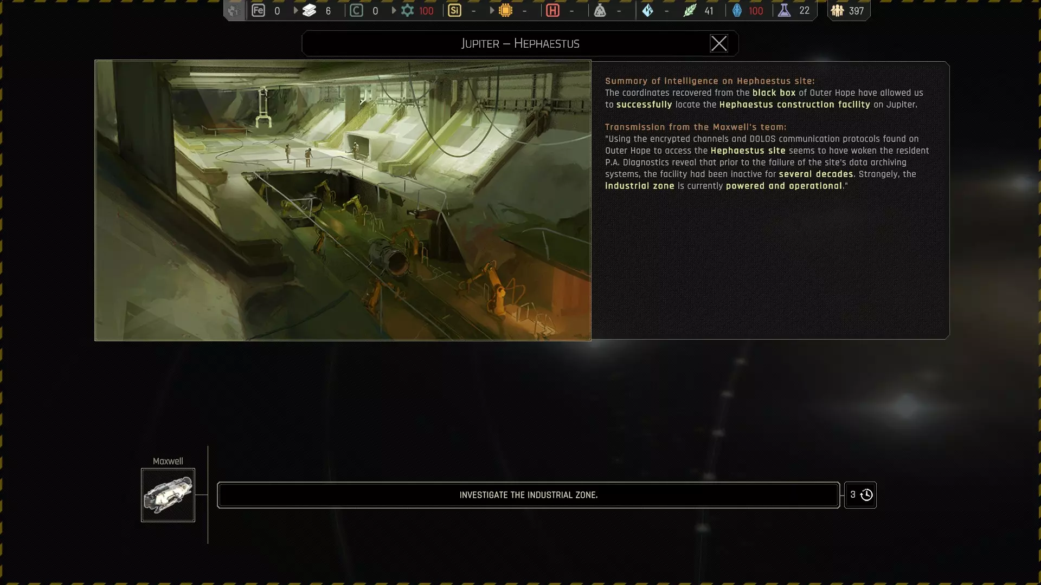This screenshot has height=585, width=1041.
Task: Expand the arrow between carbon and components
Action: pos(394,10)
